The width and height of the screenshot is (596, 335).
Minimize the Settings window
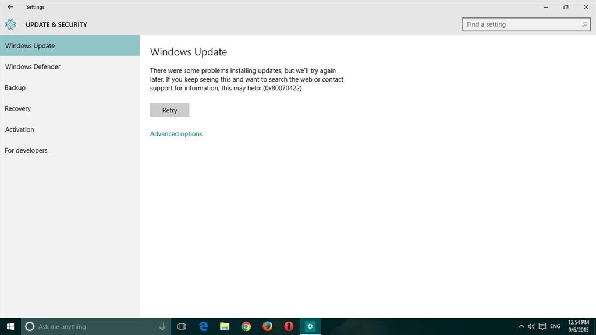tap(546, 7)
